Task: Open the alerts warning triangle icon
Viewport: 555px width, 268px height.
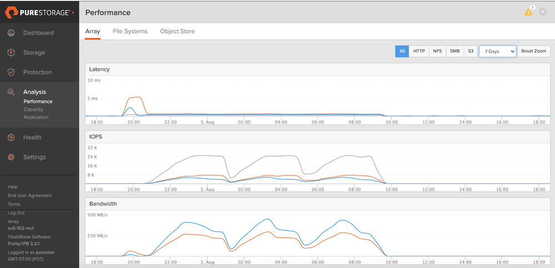Action: [528, 12]
